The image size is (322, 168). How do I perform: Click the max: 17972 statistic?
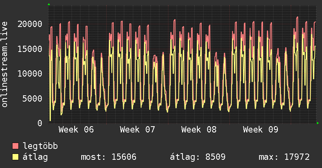pyautogui.click(x=284, y=157)
